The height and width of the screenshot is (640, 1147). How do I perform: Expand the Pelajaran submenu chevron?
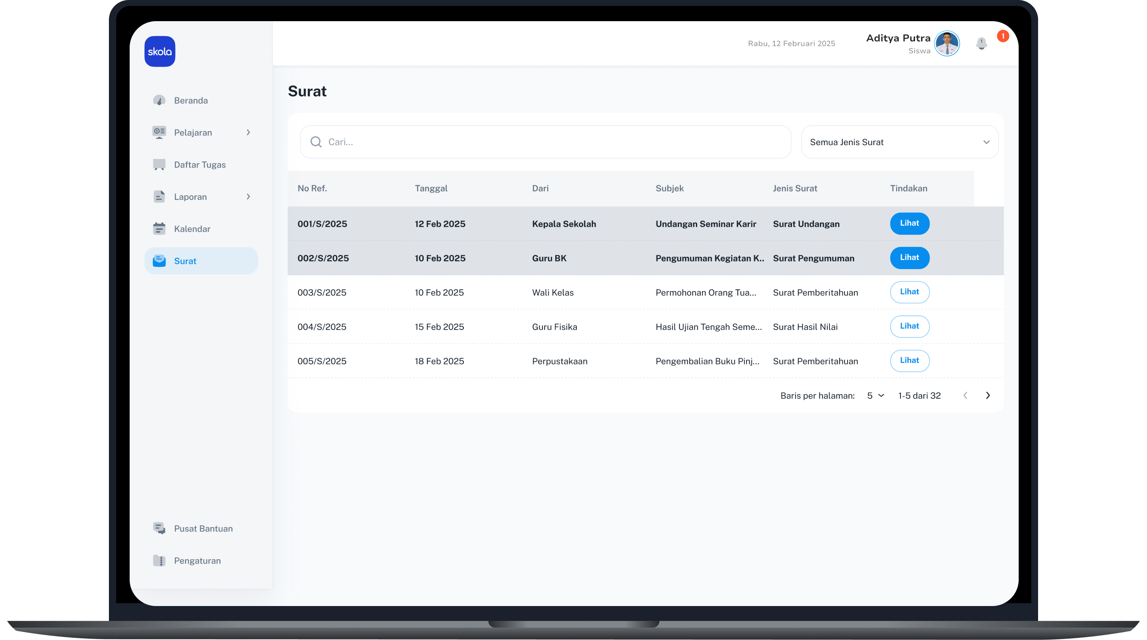pos(248,132)
